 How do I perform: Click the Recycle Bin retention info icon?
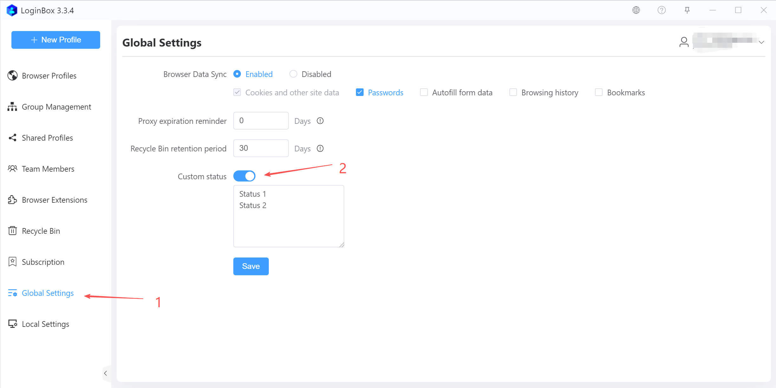320,148
